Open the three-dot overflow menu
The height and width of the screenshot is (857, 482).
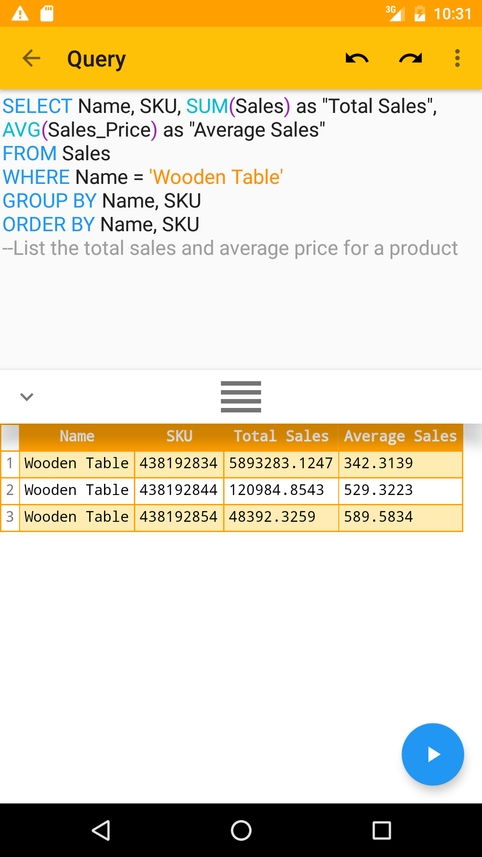[457, 58]
